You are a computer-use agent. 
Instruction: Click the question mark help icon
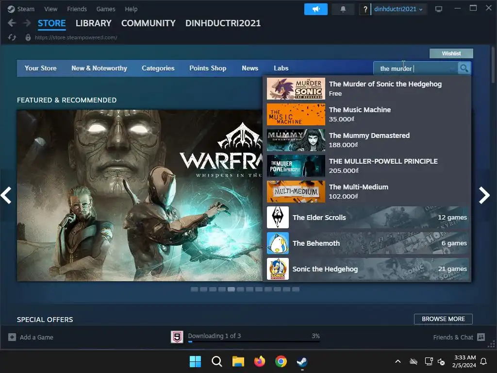click(365, 9)
